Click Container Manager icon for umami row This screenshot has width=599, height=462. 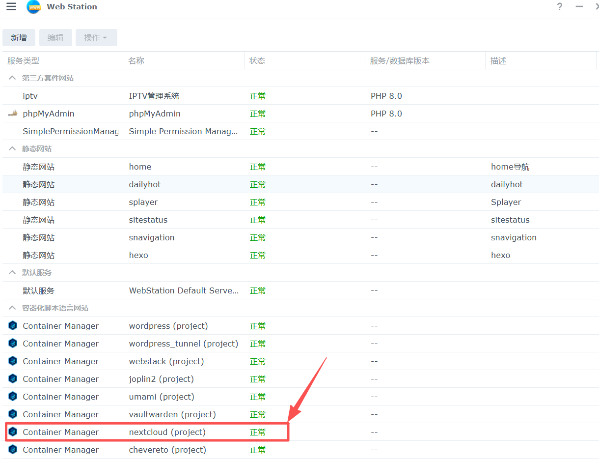[13, 397]
